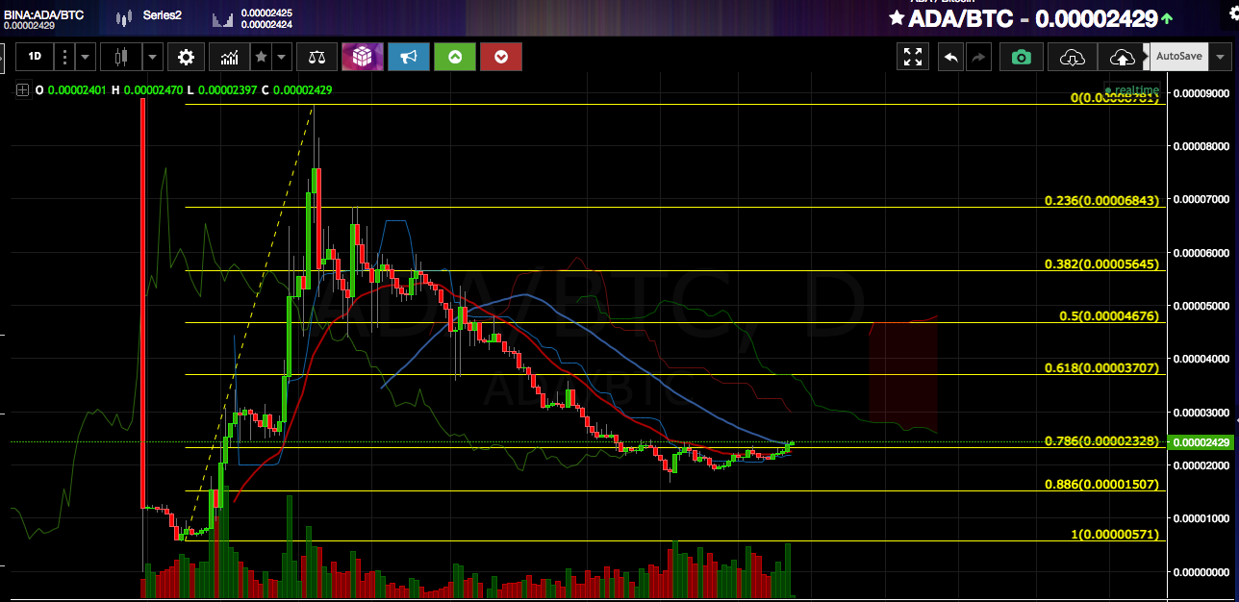Select the 0.5(0.00004676) Fibonacci label

1109,315
